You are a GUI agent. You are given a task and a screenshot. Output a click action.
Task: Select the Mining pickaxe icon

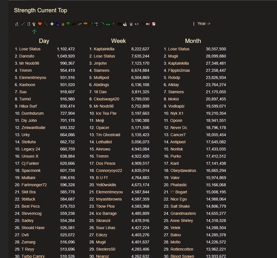102,24
